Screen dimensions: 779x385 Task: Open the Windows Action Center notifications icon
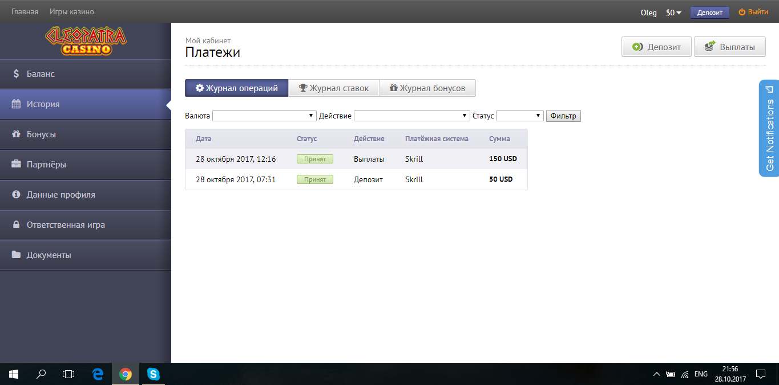[x=760, y=374]
